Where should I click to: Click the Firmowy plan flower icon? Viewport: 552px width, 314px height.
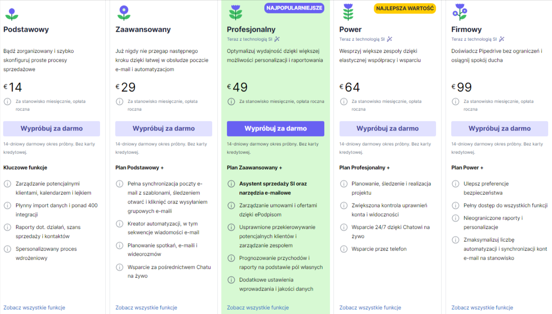[459, 12]
